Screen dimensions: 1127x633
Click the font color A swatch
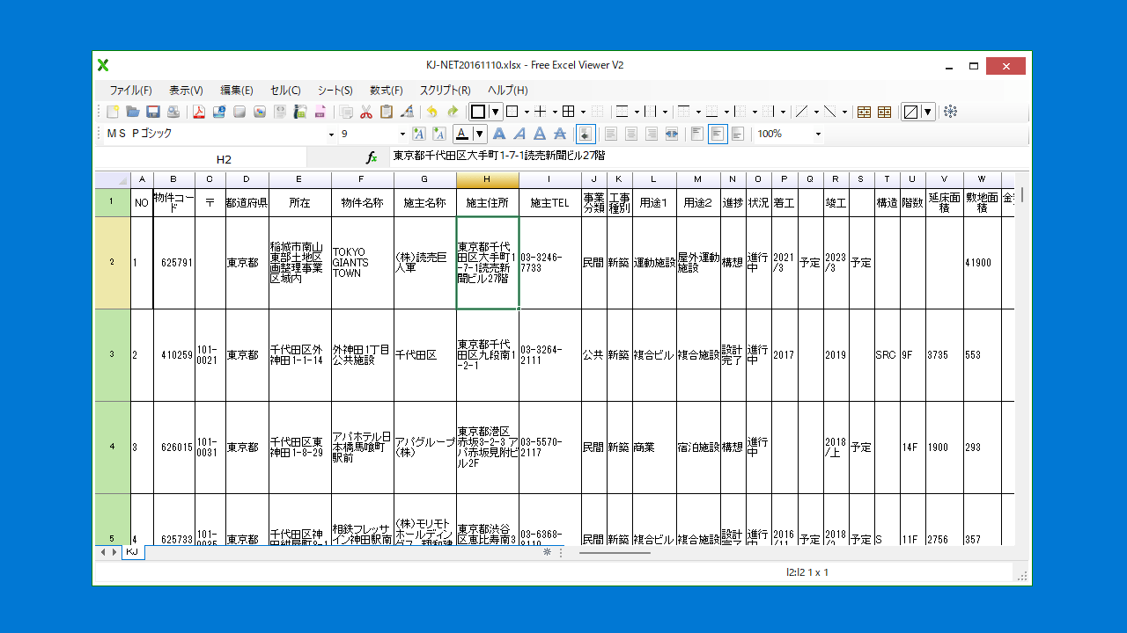[462, 134]
